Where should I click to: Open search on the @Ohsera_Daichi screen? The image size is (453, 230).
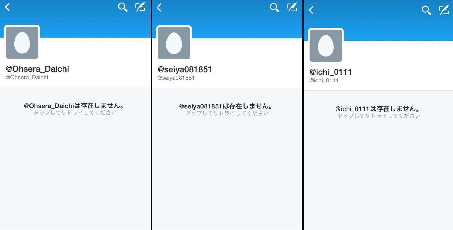pos(123,7)
